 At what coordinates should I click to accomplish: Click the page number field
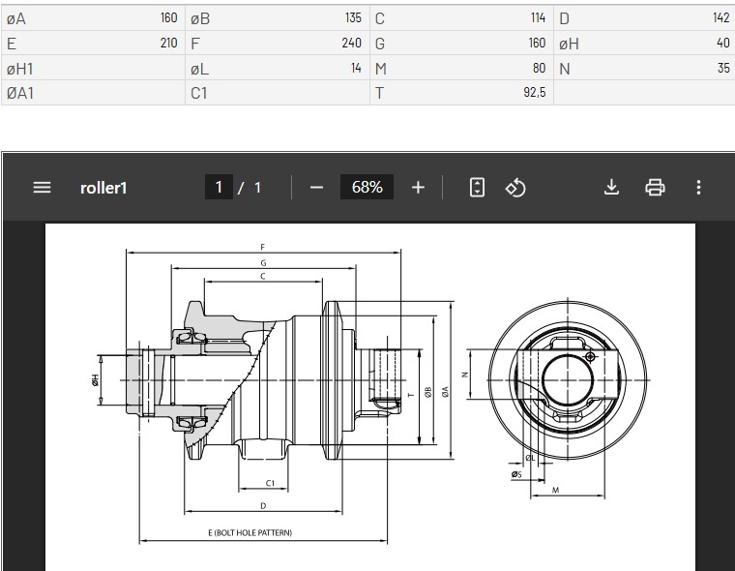pos(219,188)
